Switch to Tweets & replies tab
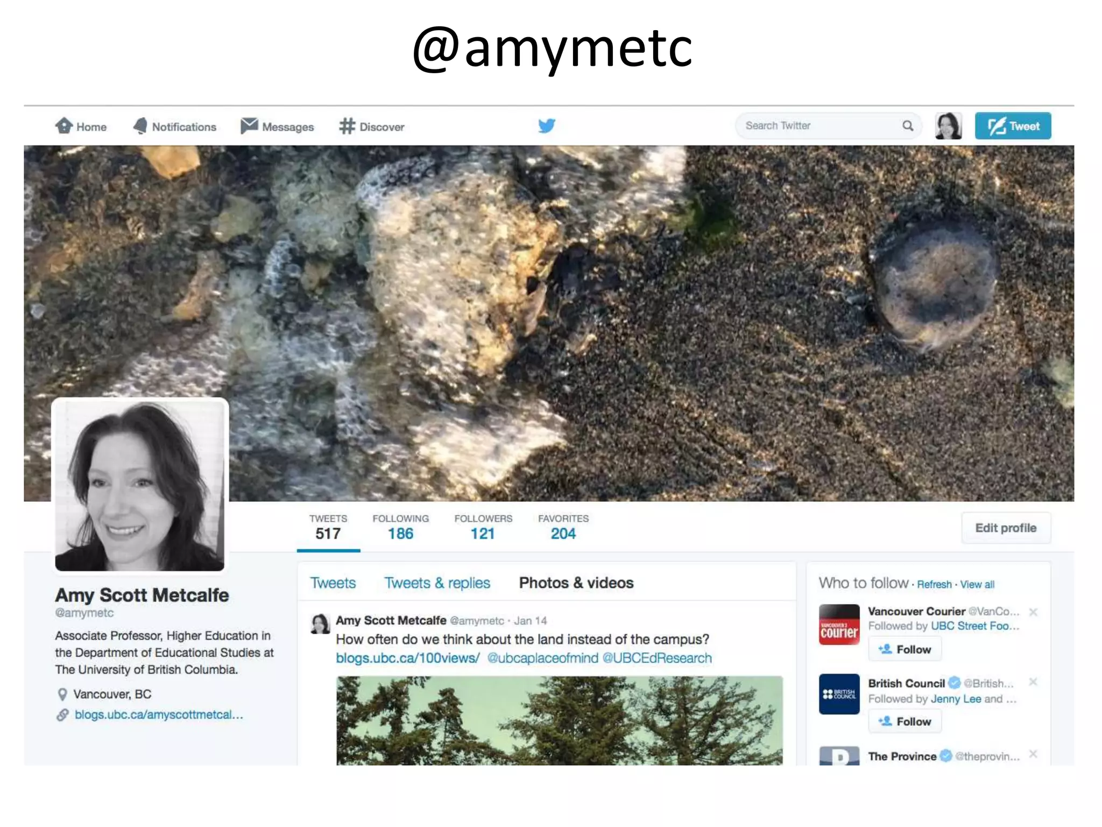The width and height of the screenshot is (1102, 827). pyautogui.click(x=437, y=583)
